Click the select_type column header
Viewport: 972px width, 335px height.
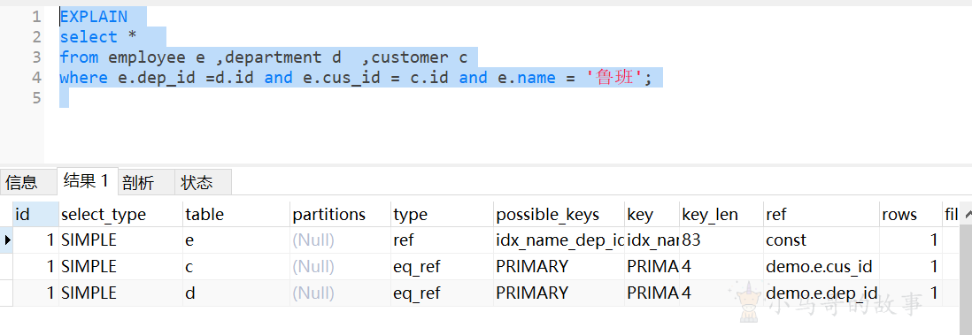[x=121, y=214]
